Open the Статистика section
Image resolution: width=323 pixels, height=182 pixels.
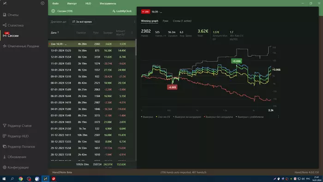coord(13,25)
